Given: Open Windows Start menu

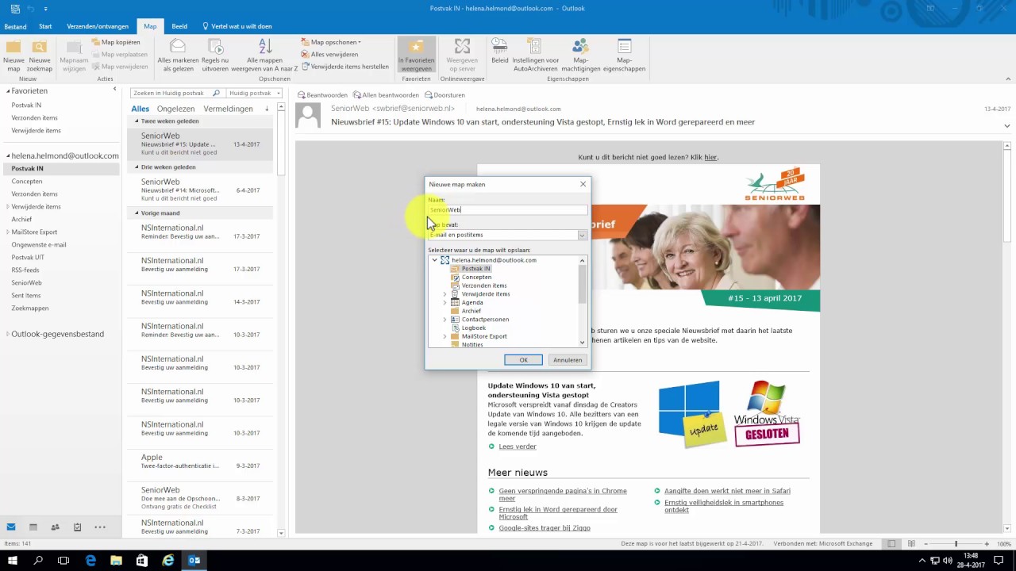Looking at the screenshot, I should [x=13, y=560].
